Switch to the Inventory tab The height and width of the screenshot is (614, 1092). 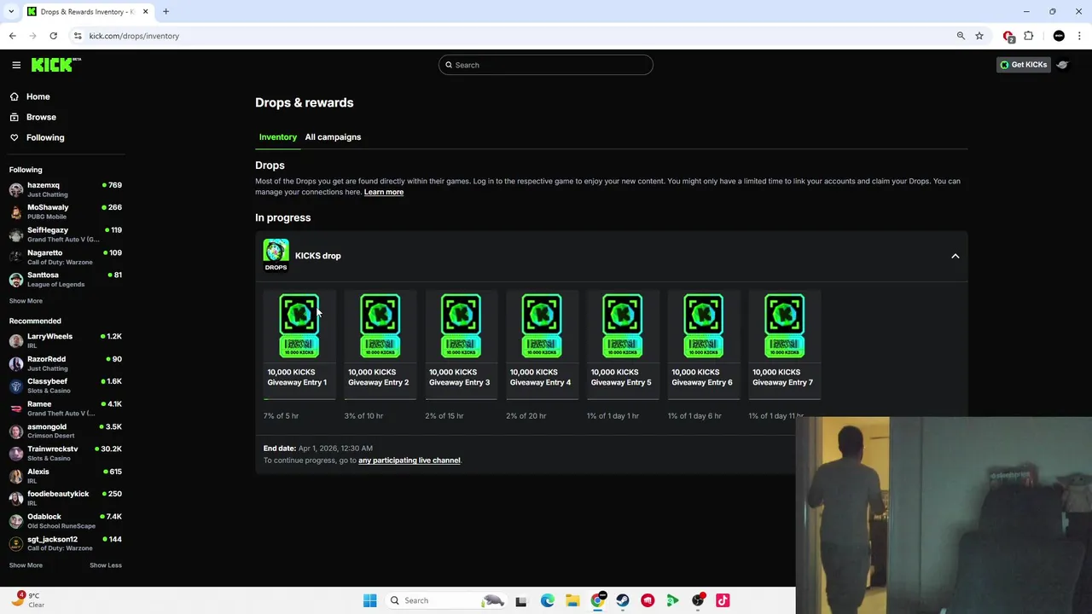coord(278,136)
